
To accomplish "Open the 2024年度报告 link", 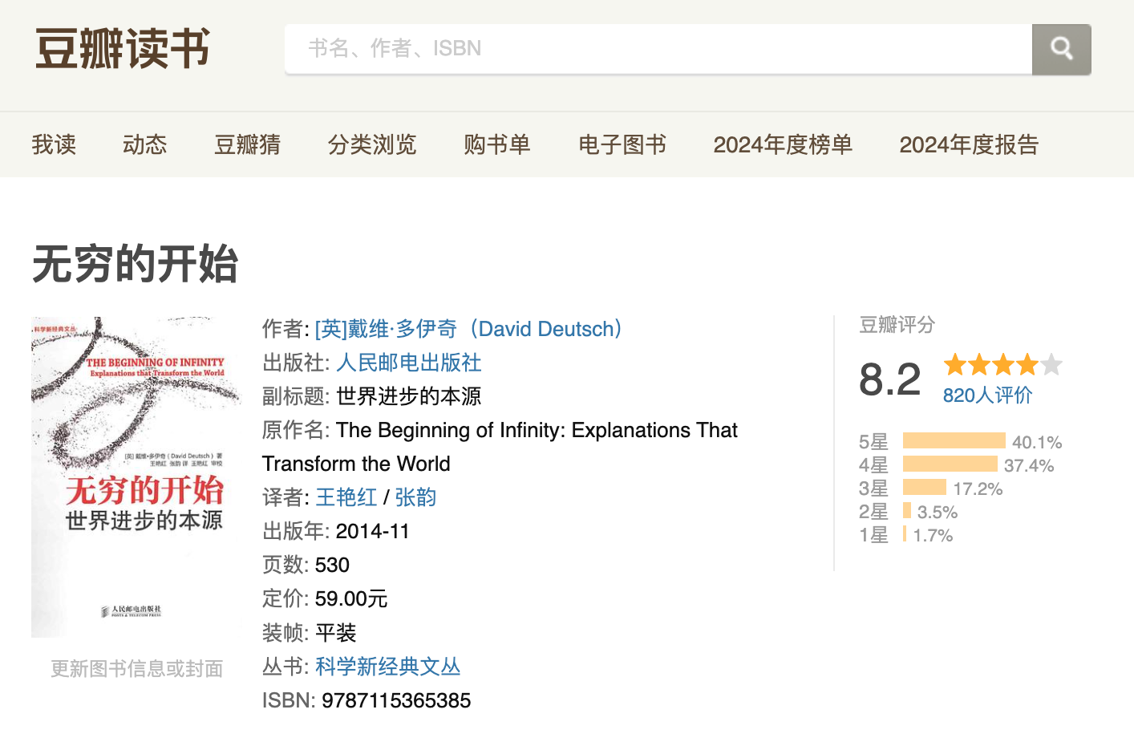I will pos(969,144).
